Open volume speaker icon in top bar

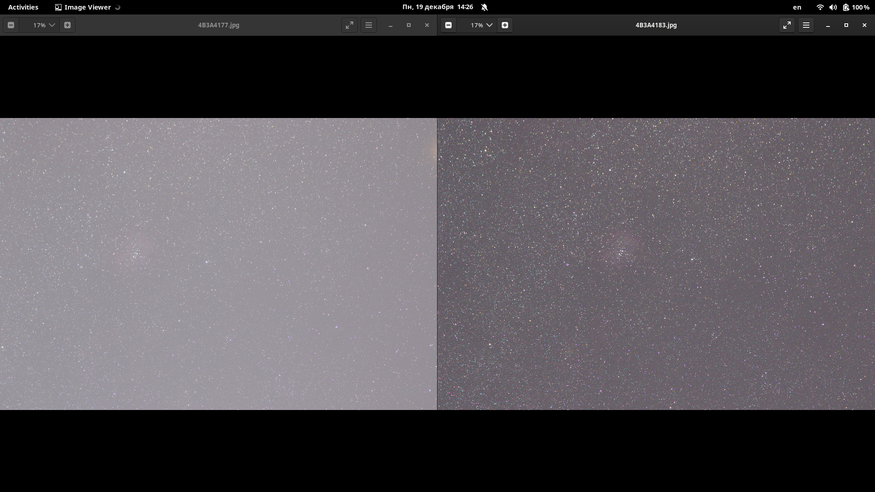pos(833,7)
